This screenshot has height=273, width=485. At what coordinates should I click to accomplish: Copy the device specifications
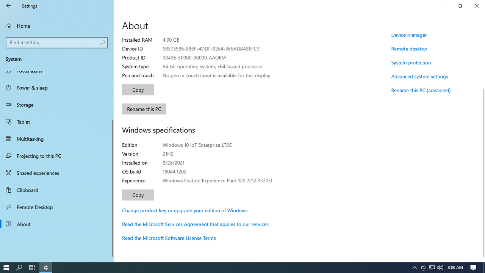pyautogui.click(x=138, y=90)
